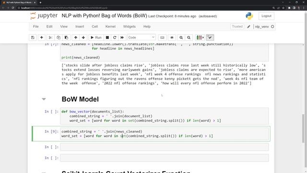Run the selected cell
The height and width of the screenshot is (173, 307).
point(96,37)
